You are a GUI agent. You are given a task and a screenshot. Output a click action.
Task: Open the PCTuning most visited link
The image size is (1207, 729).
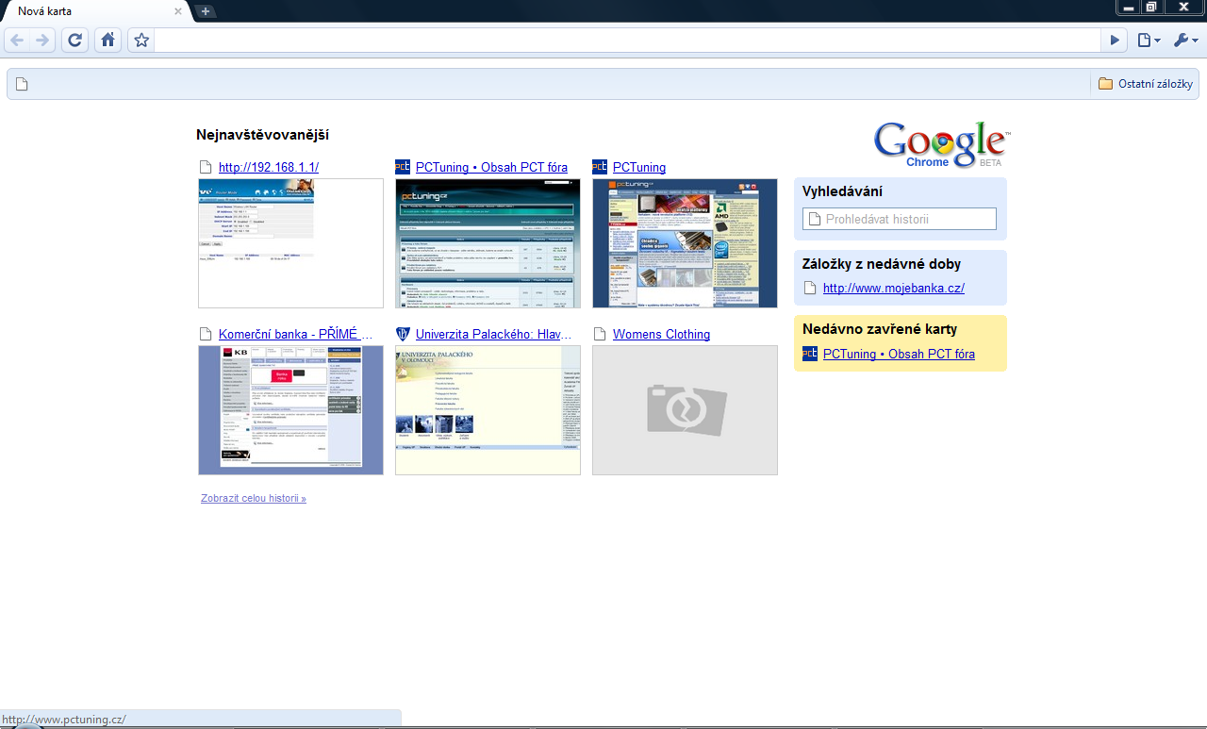tap(639, 167)
